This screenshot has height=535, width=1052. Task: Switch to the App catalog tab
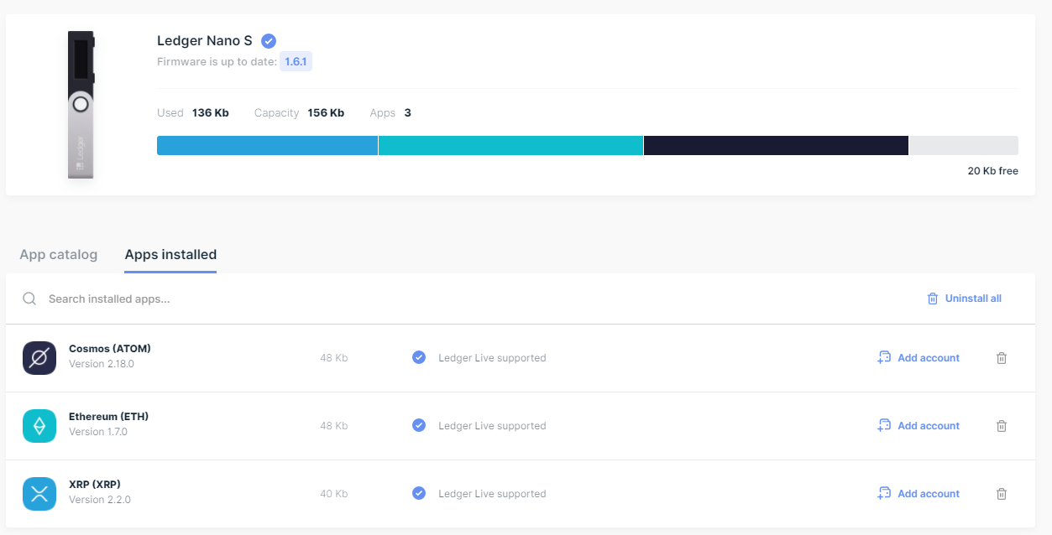click(59, 254)
